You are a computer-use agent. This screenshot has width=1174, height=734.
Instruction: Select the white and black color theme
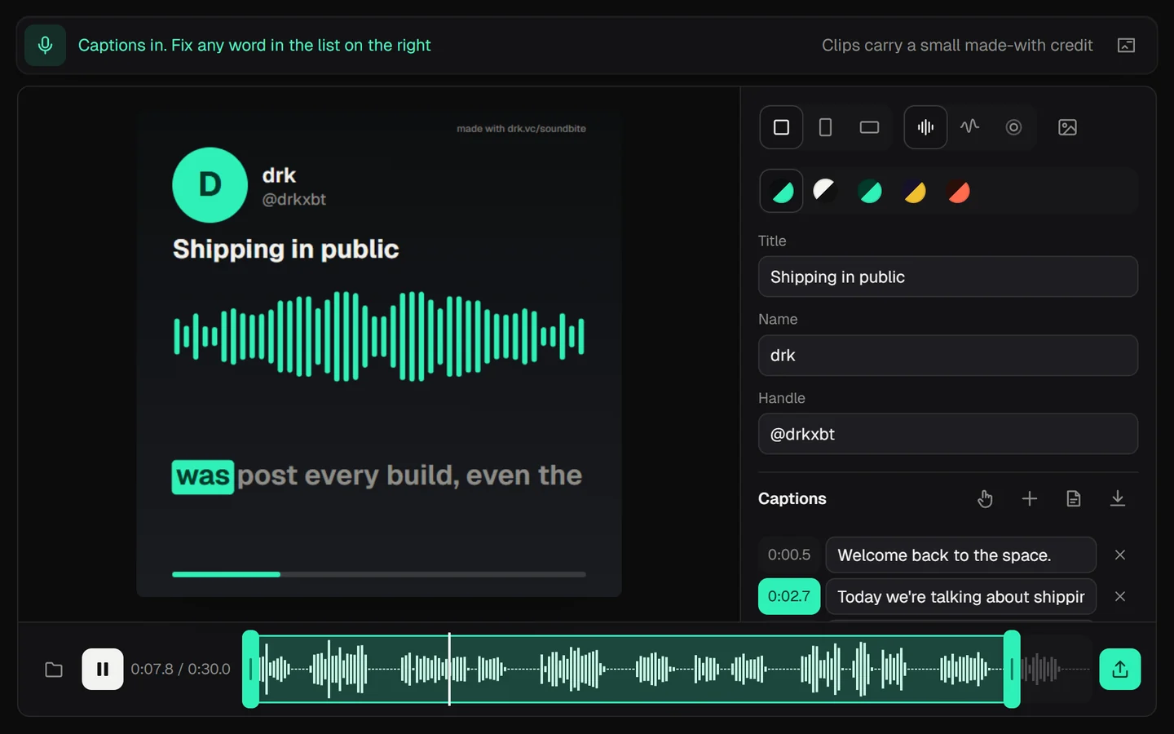tap(824, 191)
